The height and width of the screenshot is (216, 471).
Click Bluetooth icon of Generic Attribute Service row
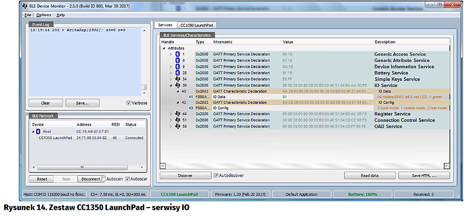[x=177, y=61]
